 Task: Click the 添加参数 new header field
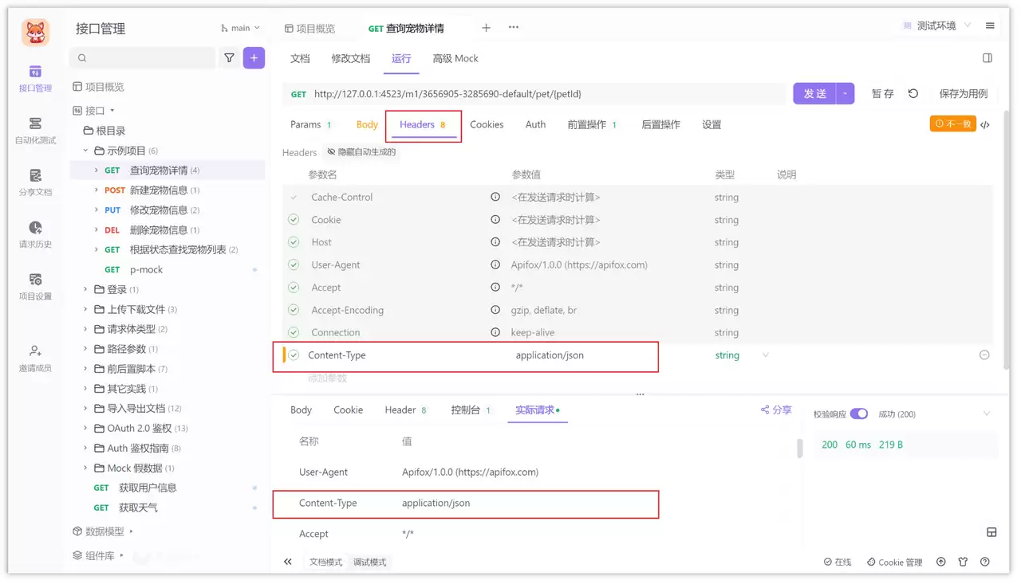327,378
